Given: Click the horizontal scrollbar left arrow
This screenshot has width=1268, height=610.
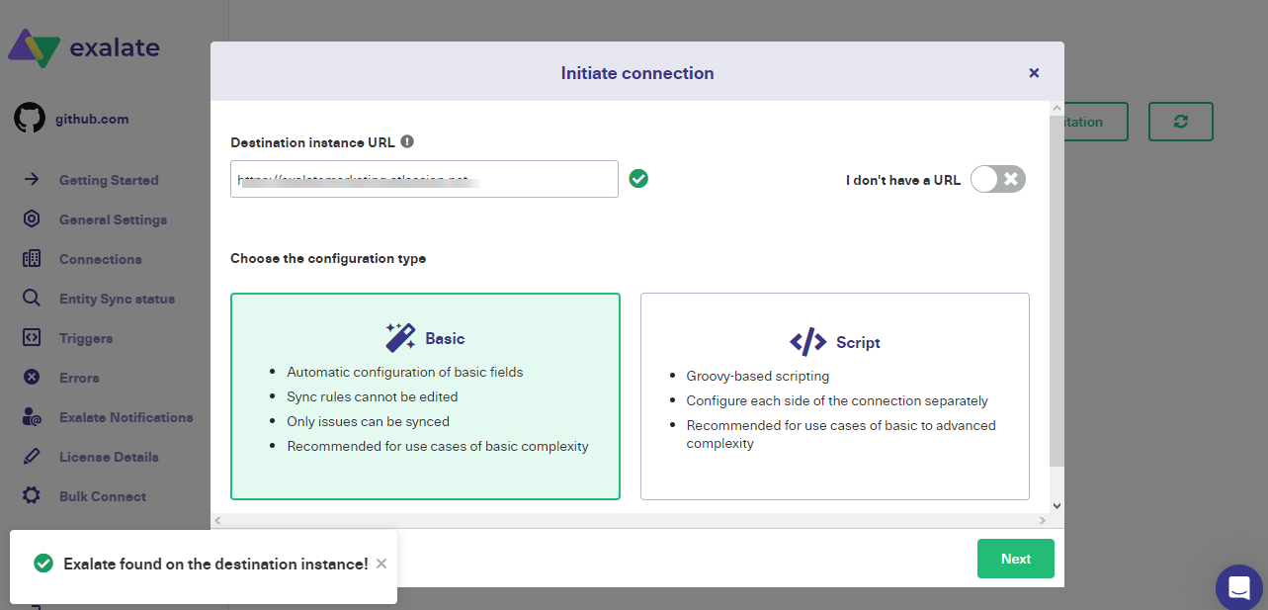Looking at the screenshot, I should click(x=217, y=520).
